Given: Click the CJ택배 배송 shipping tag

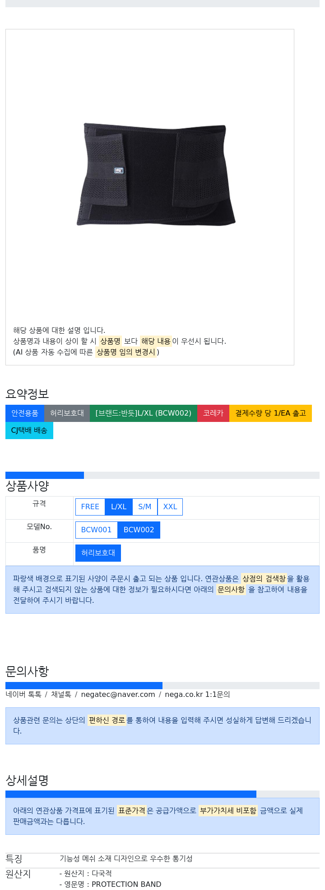Looking at the screenshot, I should point(29,431).
